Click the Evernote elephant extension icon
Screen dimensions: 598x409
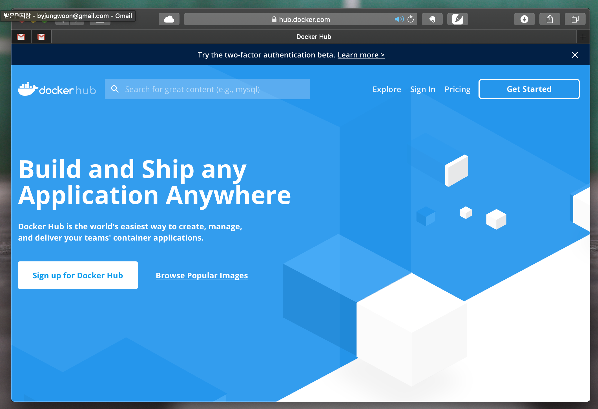click(x=432, y=19)
